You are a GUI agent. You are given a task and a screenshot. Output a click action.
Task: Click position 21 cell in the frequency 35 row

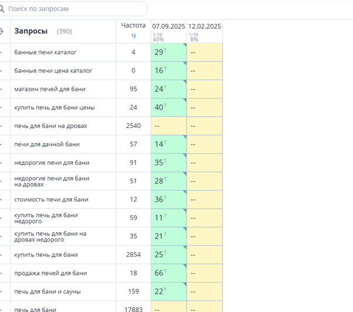(169, 236)
